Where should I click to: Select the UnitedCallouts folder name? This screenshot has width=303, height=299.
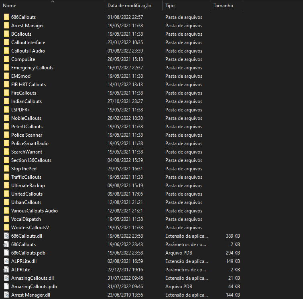(27, 194)
